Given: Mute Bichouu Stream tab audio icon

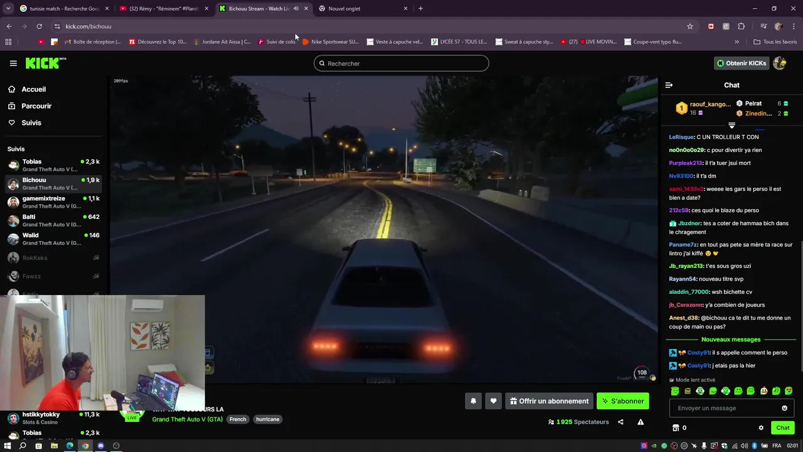Looking at the screenshot, I should click(x=295, y=9).
